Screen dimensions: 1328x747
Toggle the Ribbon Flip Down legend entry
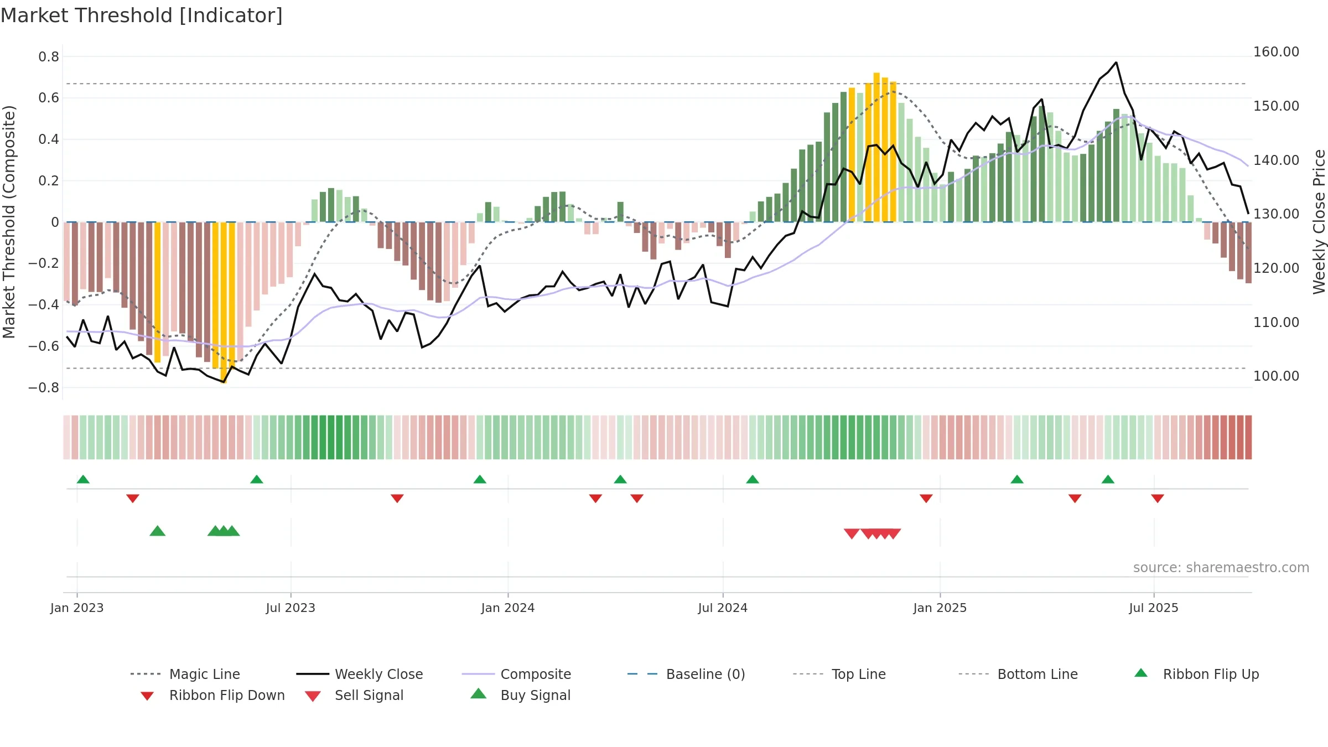212,695
